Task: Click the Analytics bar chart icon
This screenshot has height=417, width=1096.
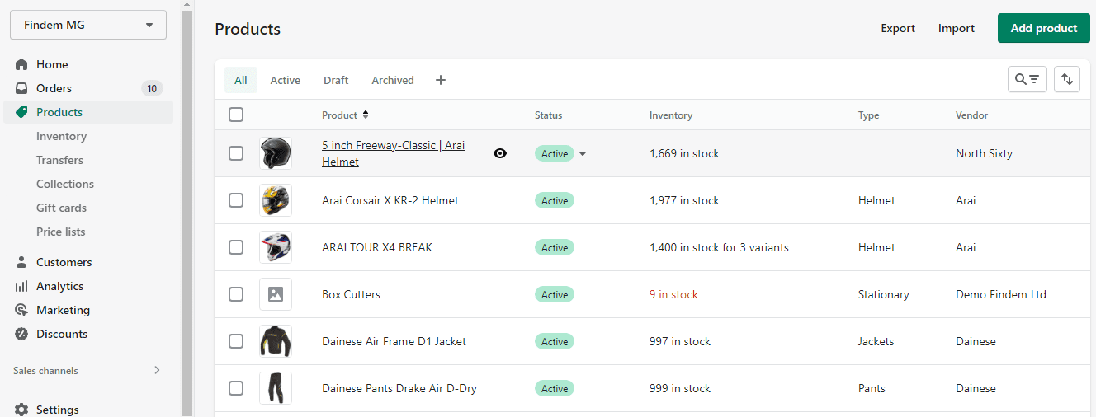Action: click(x=22, y=286)
